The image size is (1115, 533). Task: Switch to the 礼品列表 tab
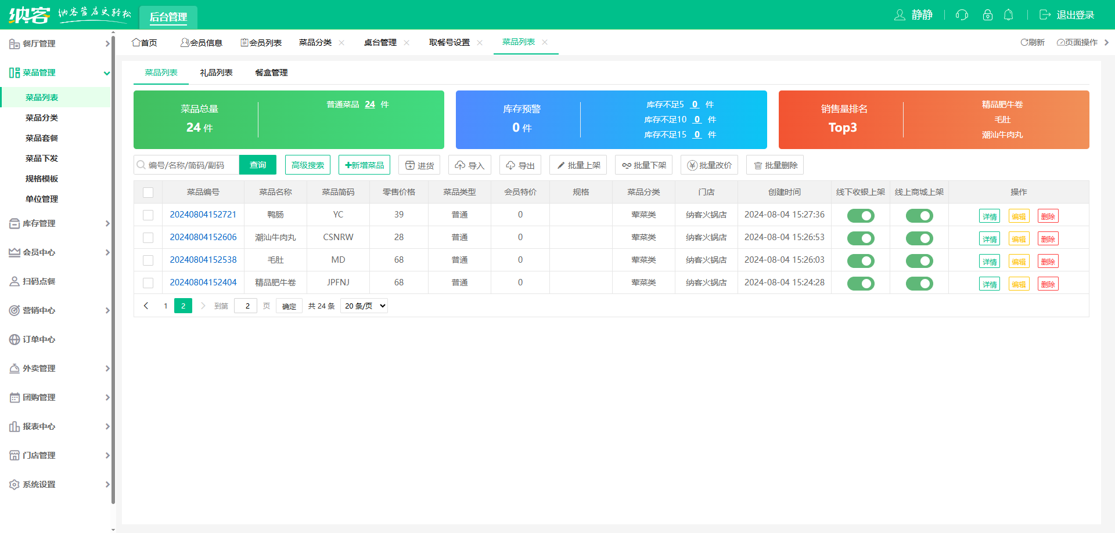click(215, 72)
